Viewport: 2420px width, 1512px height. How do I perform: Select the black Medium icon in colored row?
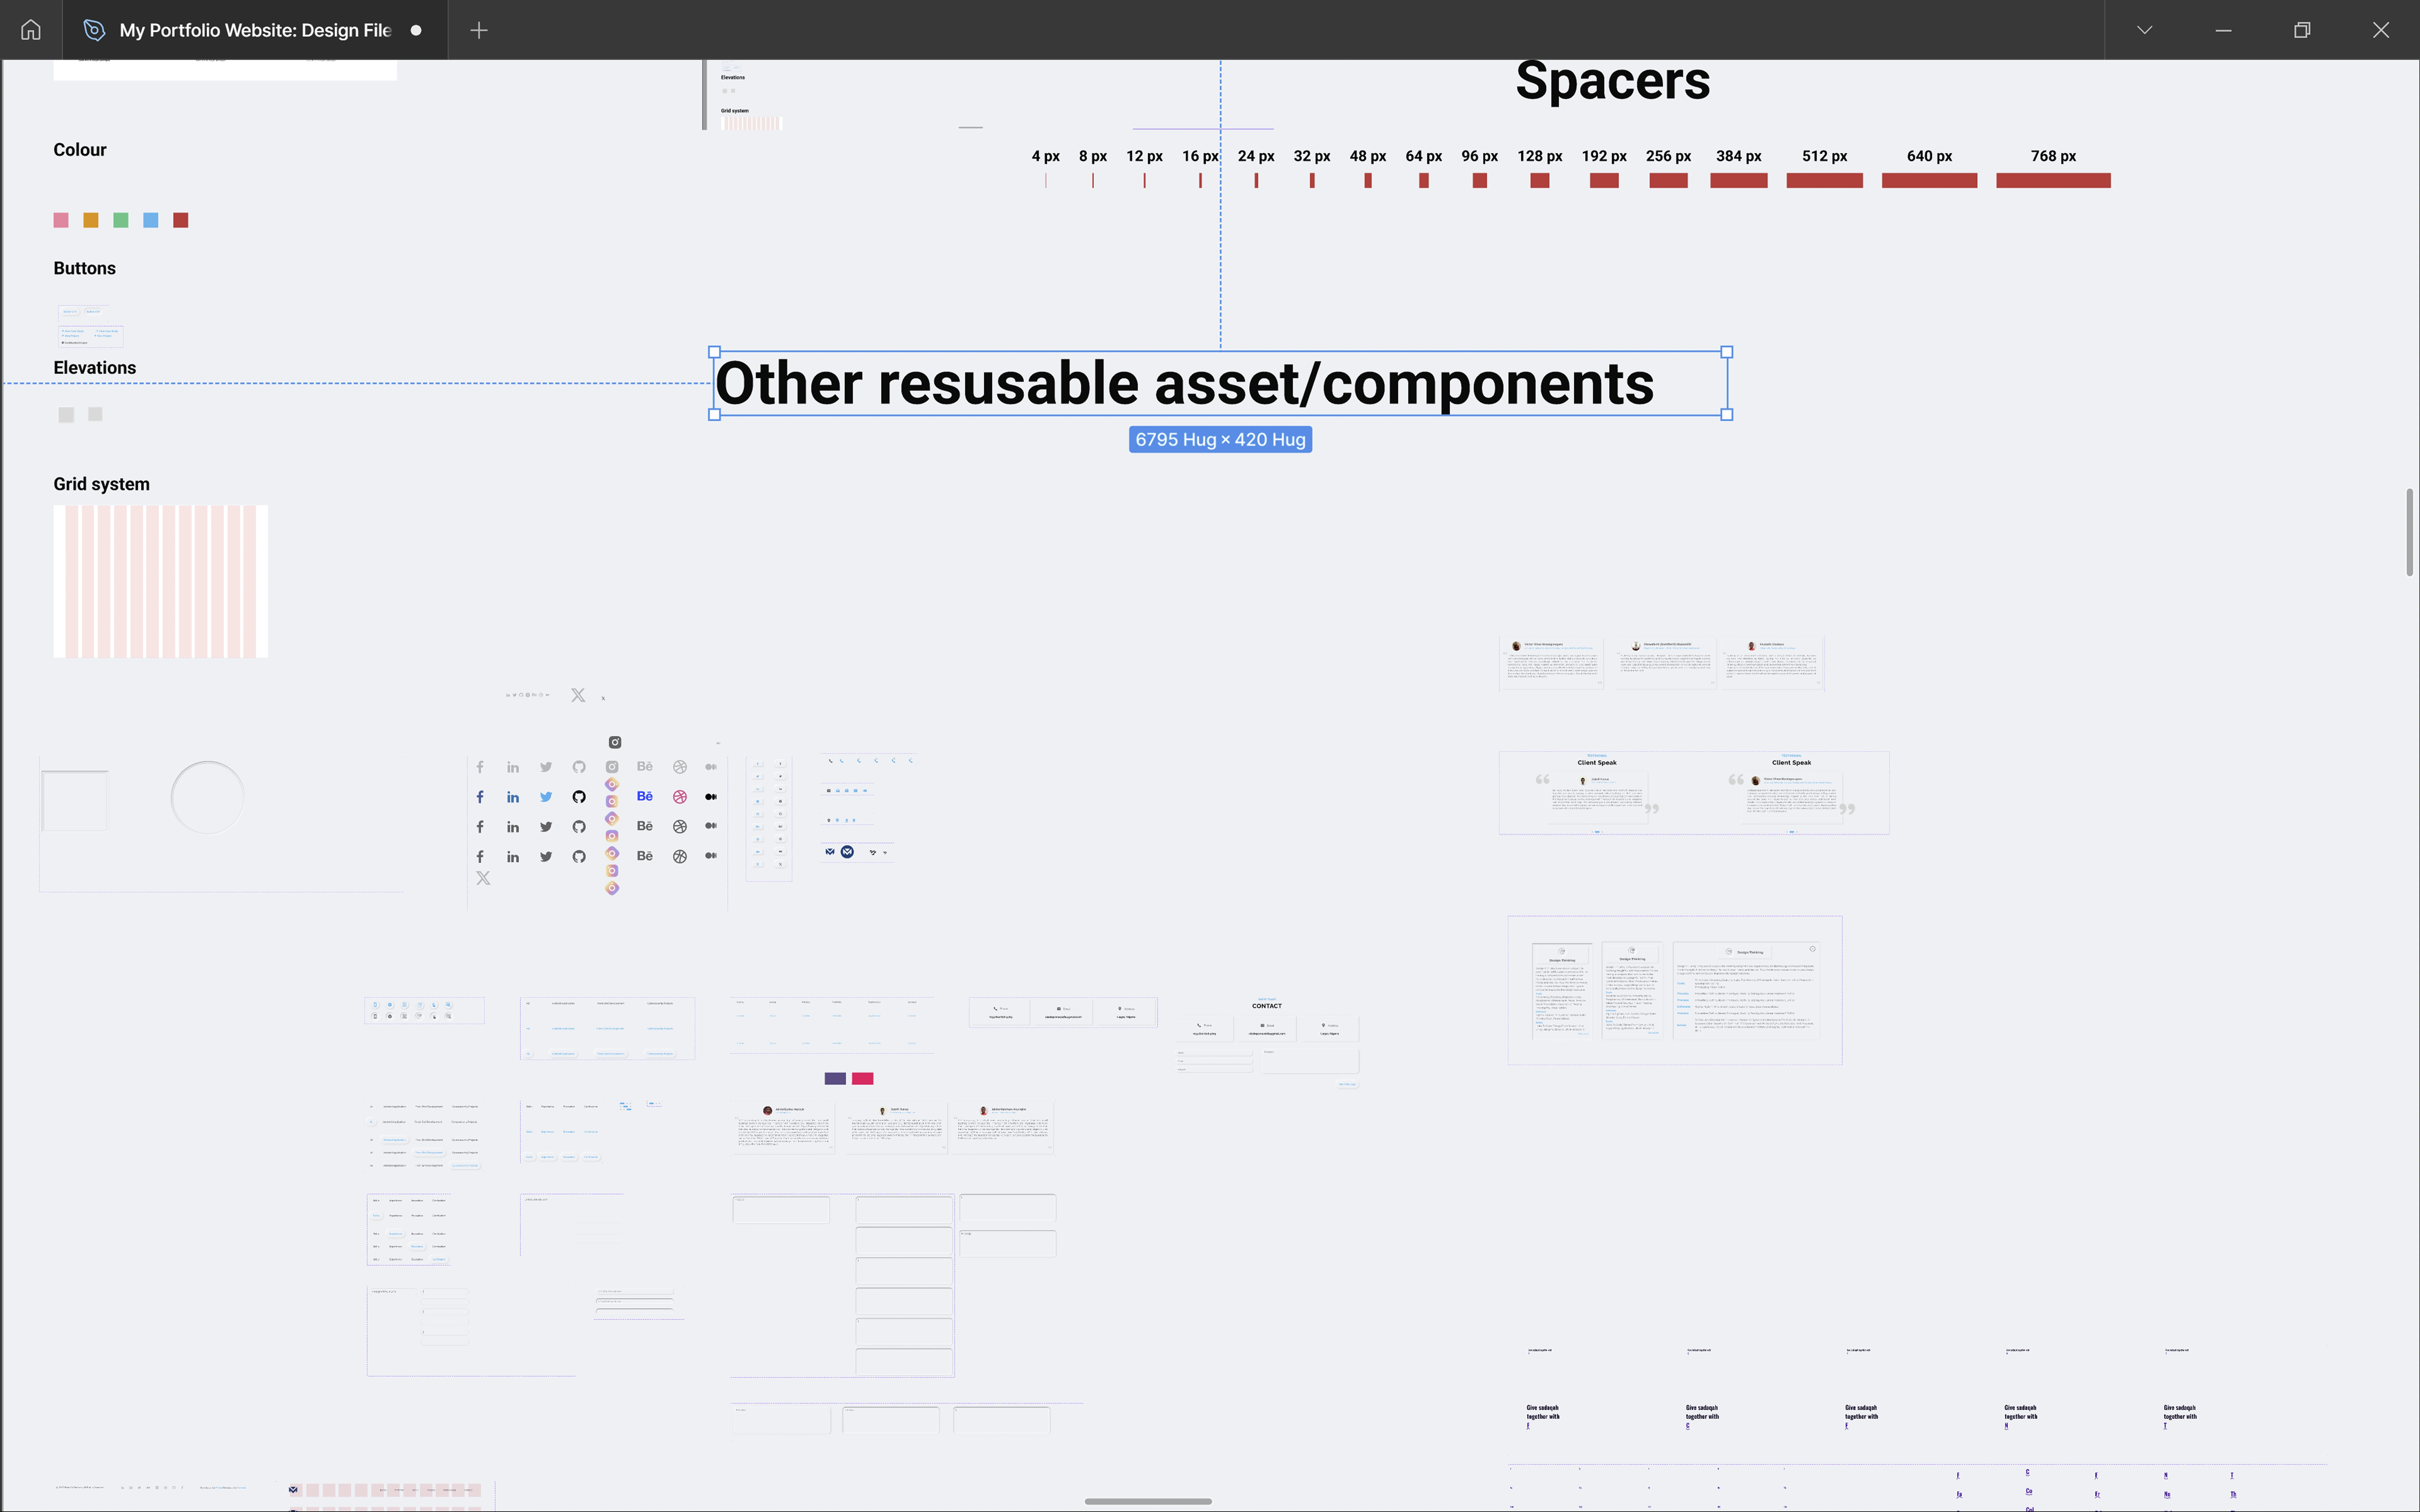click(x=711, y=797)
